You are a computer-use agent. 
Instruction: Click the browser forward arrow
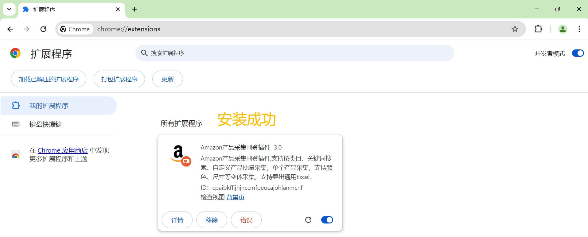27,29
